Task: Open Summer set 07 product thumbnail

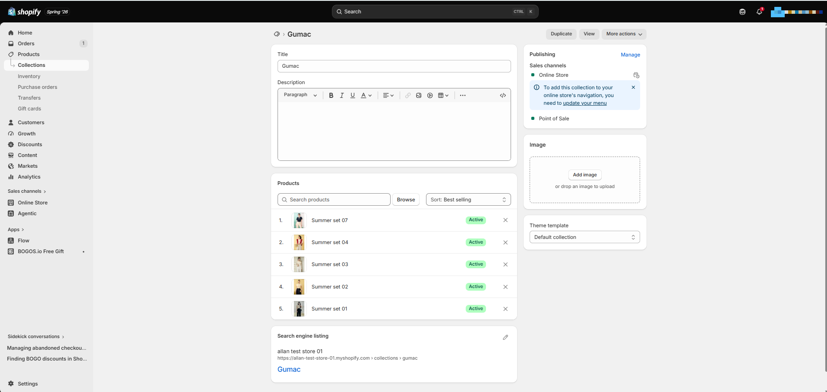Action: click(299, 220)
